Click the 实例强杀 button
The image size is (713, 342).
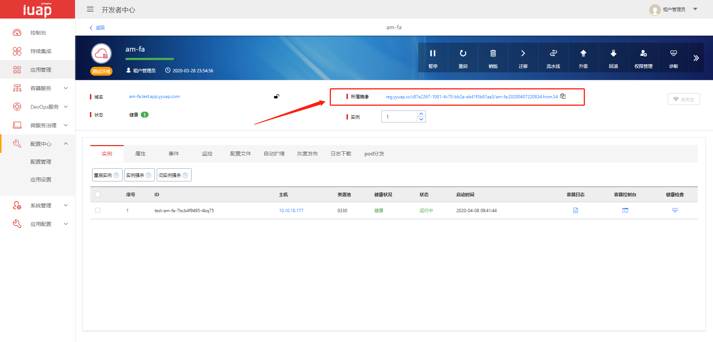[x=139, y=175]
